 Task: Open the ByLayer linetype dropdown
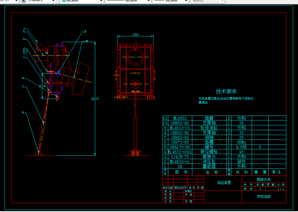point(128,1)
